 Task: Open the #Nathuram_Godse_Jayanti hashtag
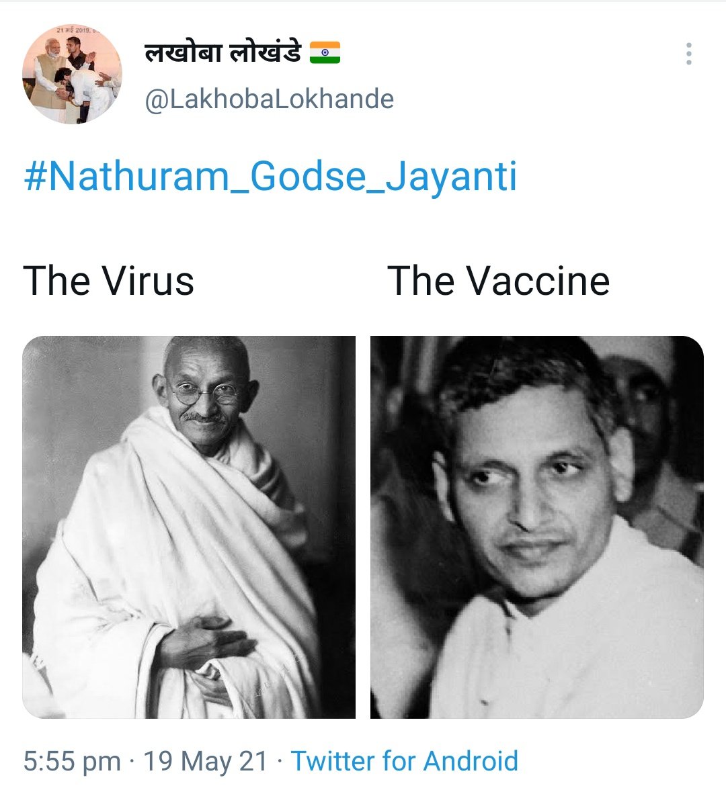pyautogui.click(x=270, y=177)
